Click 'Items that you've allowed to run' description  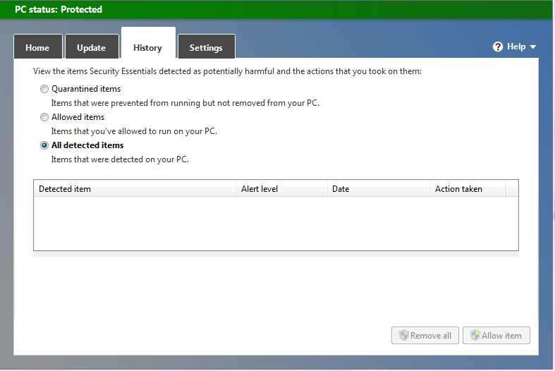[134, 131]
